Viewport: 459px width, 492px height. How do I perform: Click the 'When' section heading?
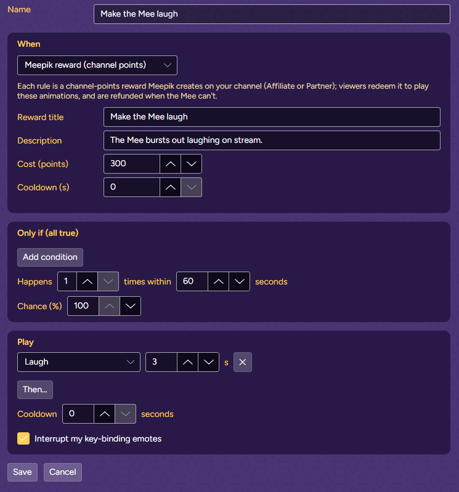[x=28, y=44]
